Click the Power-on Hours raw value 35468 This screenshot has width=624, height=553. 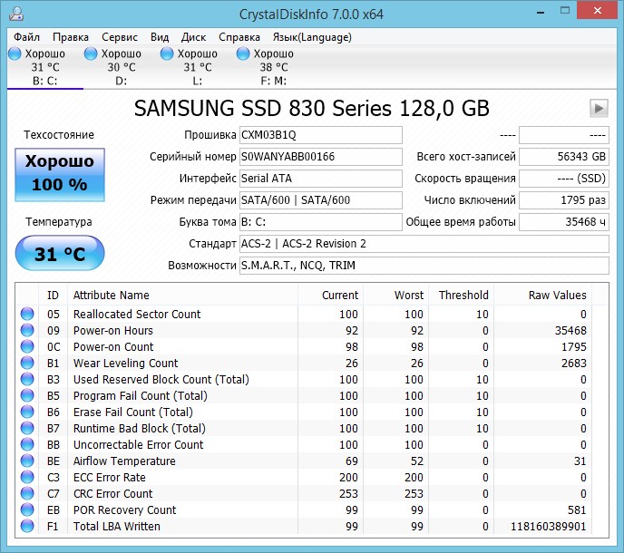pos(570,331)
